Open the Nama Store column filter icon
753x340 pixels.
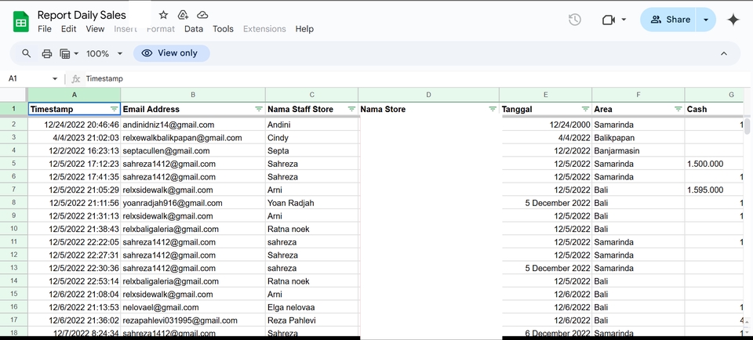[x=493, y=110]
